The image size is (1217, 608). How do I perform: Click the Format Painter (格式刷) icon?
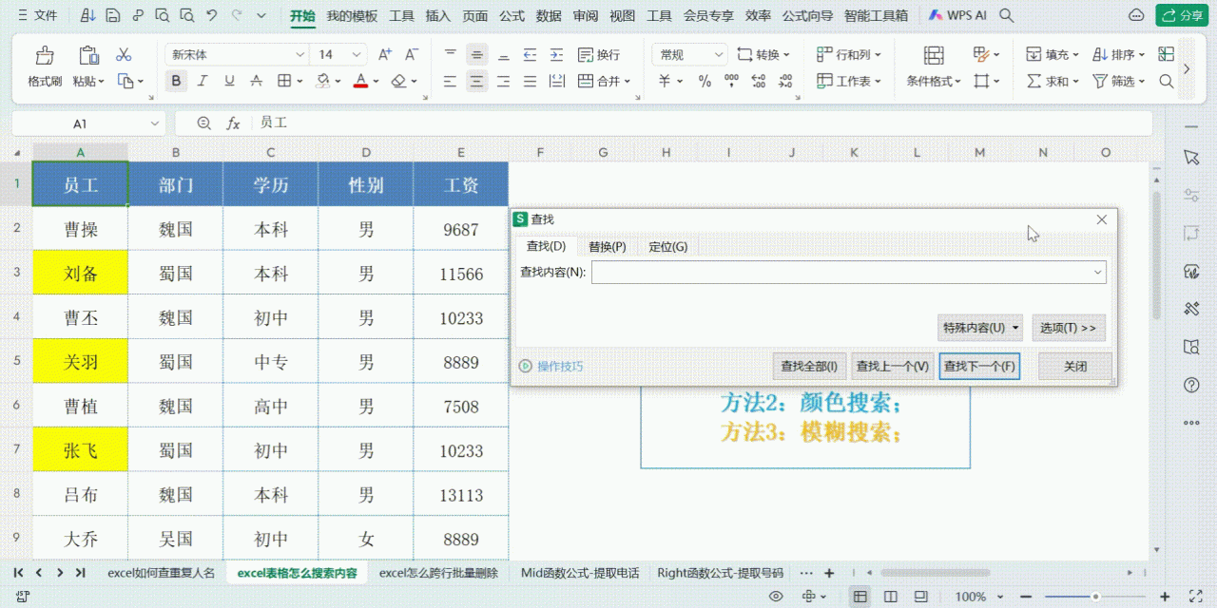[44, 55]
